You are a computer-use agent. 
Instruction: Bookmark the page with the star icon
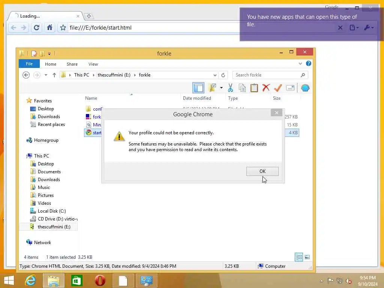[63, 28]
